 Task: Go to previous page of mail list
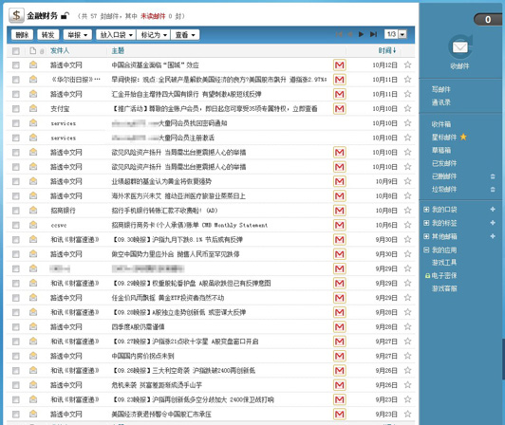click(349, 34)
